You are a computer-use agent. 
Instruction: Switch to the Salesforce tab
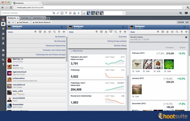38,18
